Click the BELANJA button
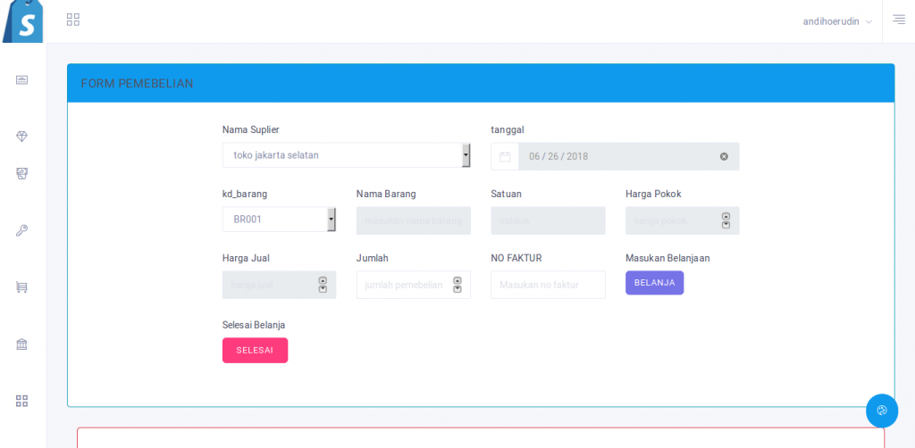The image size is (915, 448). pyautogui.click(x=655, y=283)
